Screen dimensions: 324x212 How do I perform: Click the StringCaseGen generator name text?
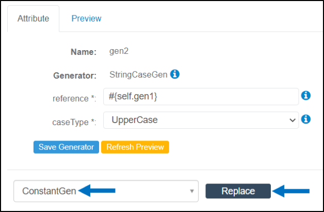click(138, 74)
